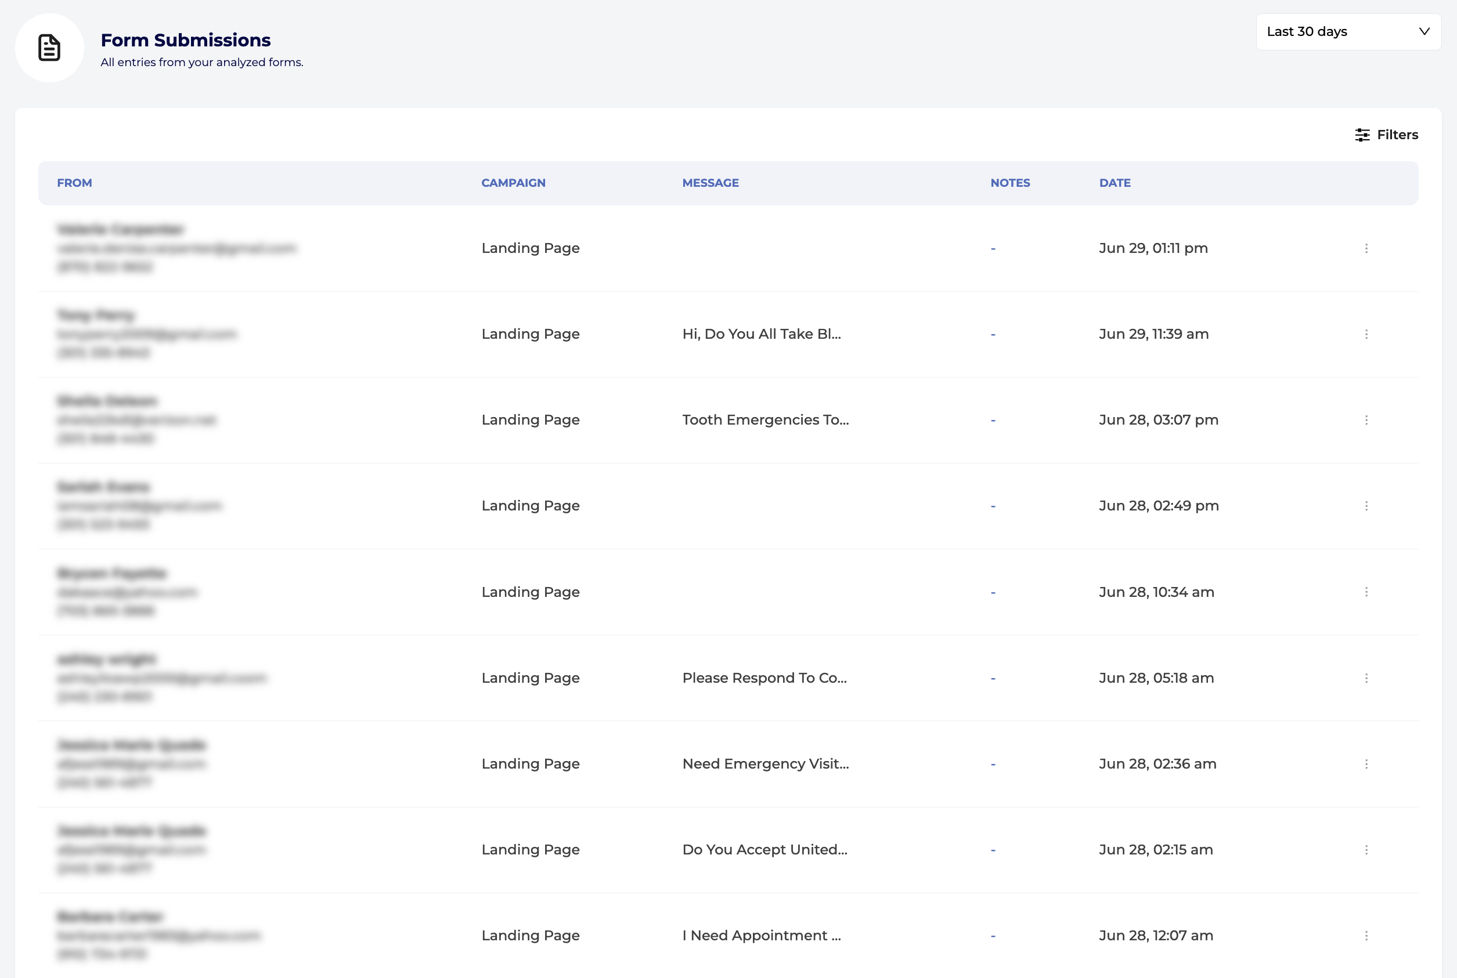
Task: Open the Last 30 days date range dropdown
Action: click(x=1348, y=32)
